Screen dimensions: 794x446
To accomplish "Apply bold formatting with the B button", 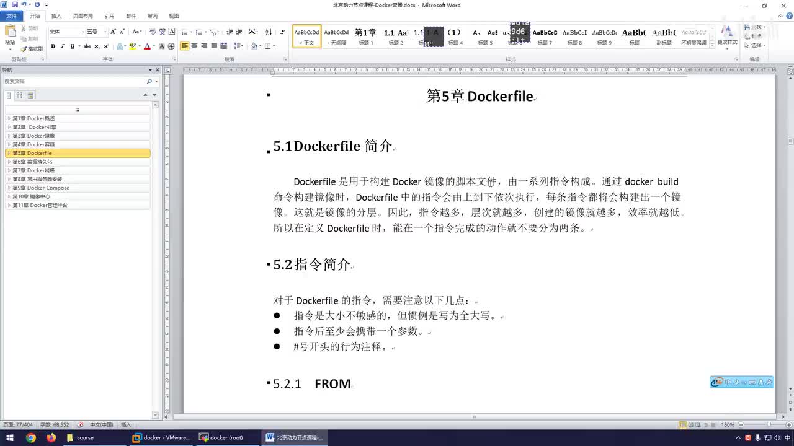I will coord(53,46).
